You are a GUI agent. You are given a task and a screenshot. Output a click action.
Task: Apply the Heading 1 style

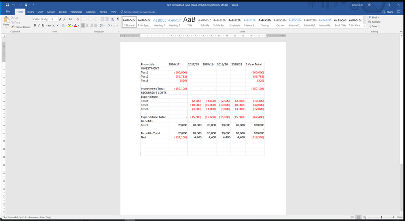(159, 22)
